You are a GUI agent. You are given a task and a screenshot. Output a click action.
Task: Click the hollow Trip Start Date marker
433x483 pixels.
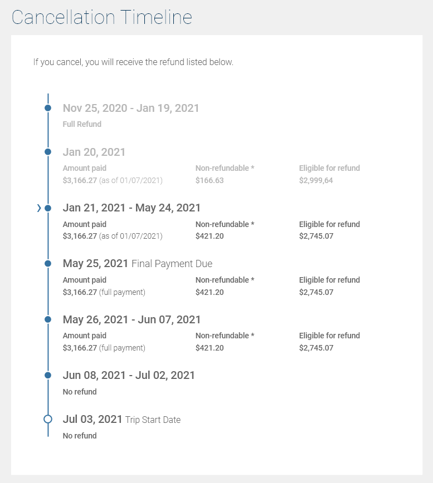coord(48,419)
